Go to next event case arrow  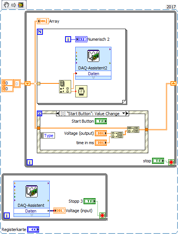point(127,114)
